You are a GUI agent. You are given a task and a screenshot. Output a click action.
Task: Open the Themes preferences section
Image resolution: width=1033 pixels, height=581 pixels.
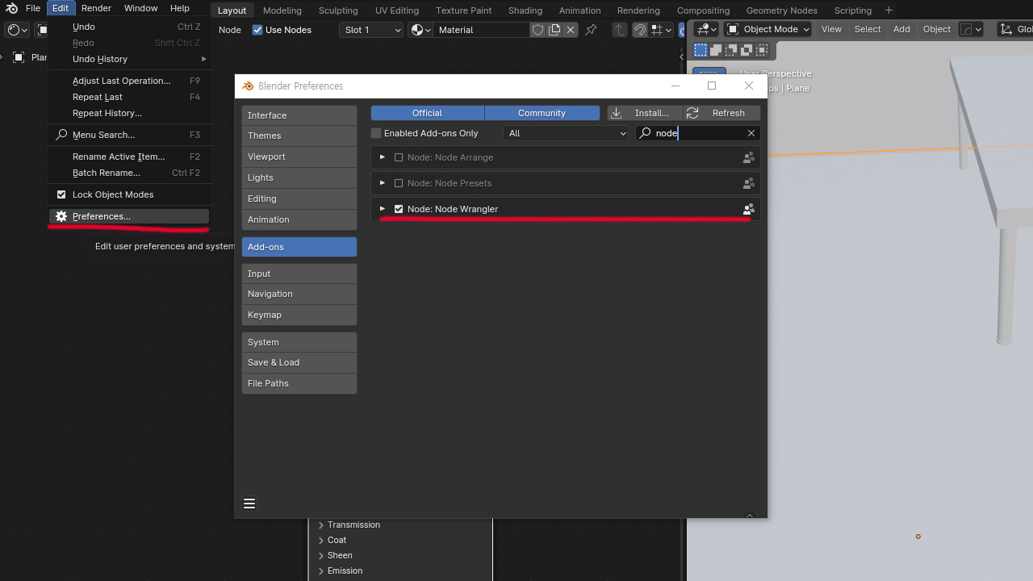[299, 136]
